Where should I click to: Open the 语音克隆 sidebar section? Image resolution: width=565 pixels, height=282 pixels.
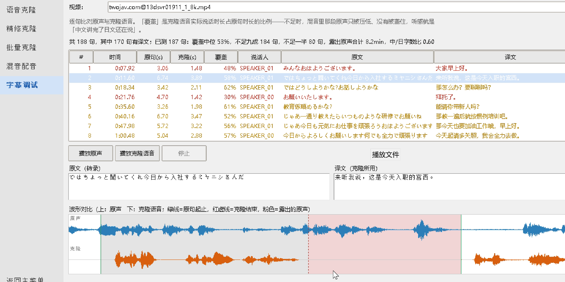[x=21, y=10]
